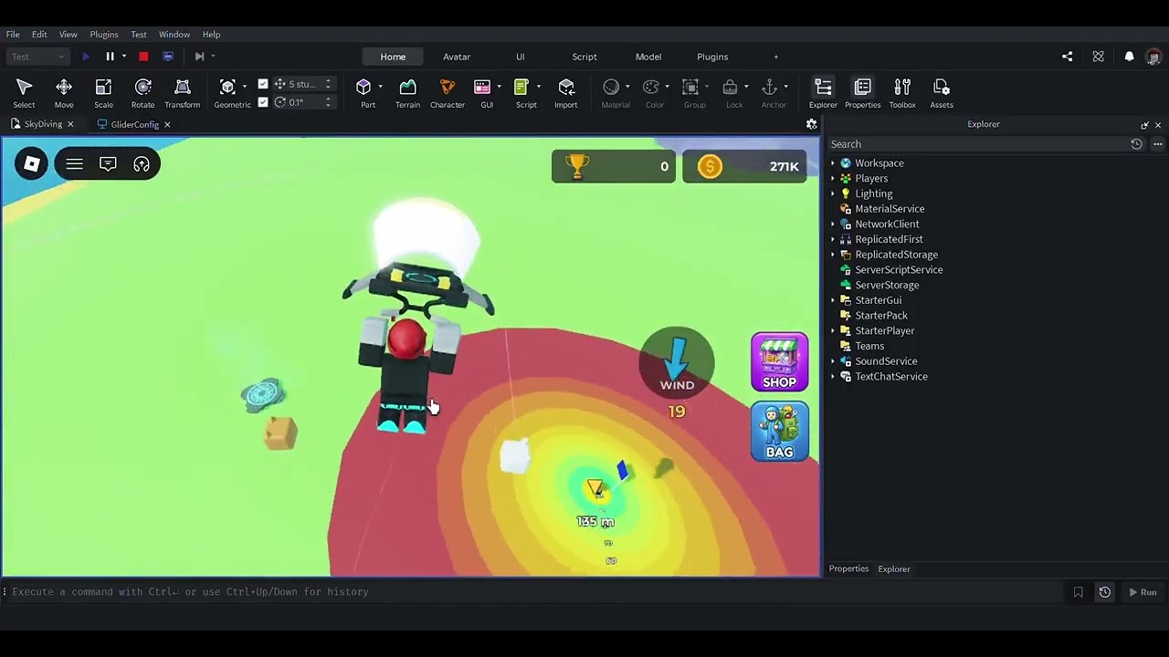Switch client/server view with monitor icon
The image size is (1169, 657).
click(168, 57)
